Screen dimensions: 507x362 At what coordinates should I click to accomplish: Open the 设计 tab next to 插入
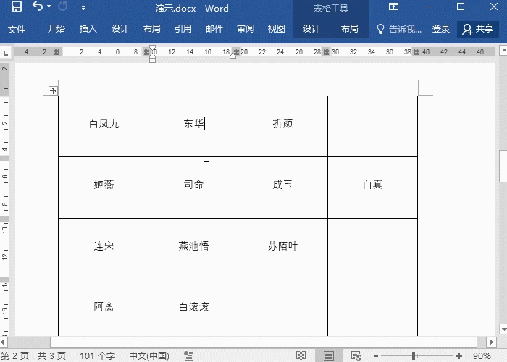click(x=120, y=29)
